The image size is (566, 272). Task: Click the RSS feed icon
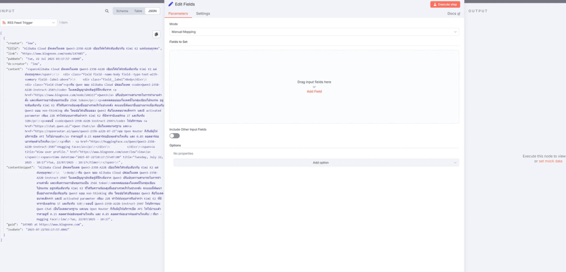pyautogui.click(x=4, y=23)
